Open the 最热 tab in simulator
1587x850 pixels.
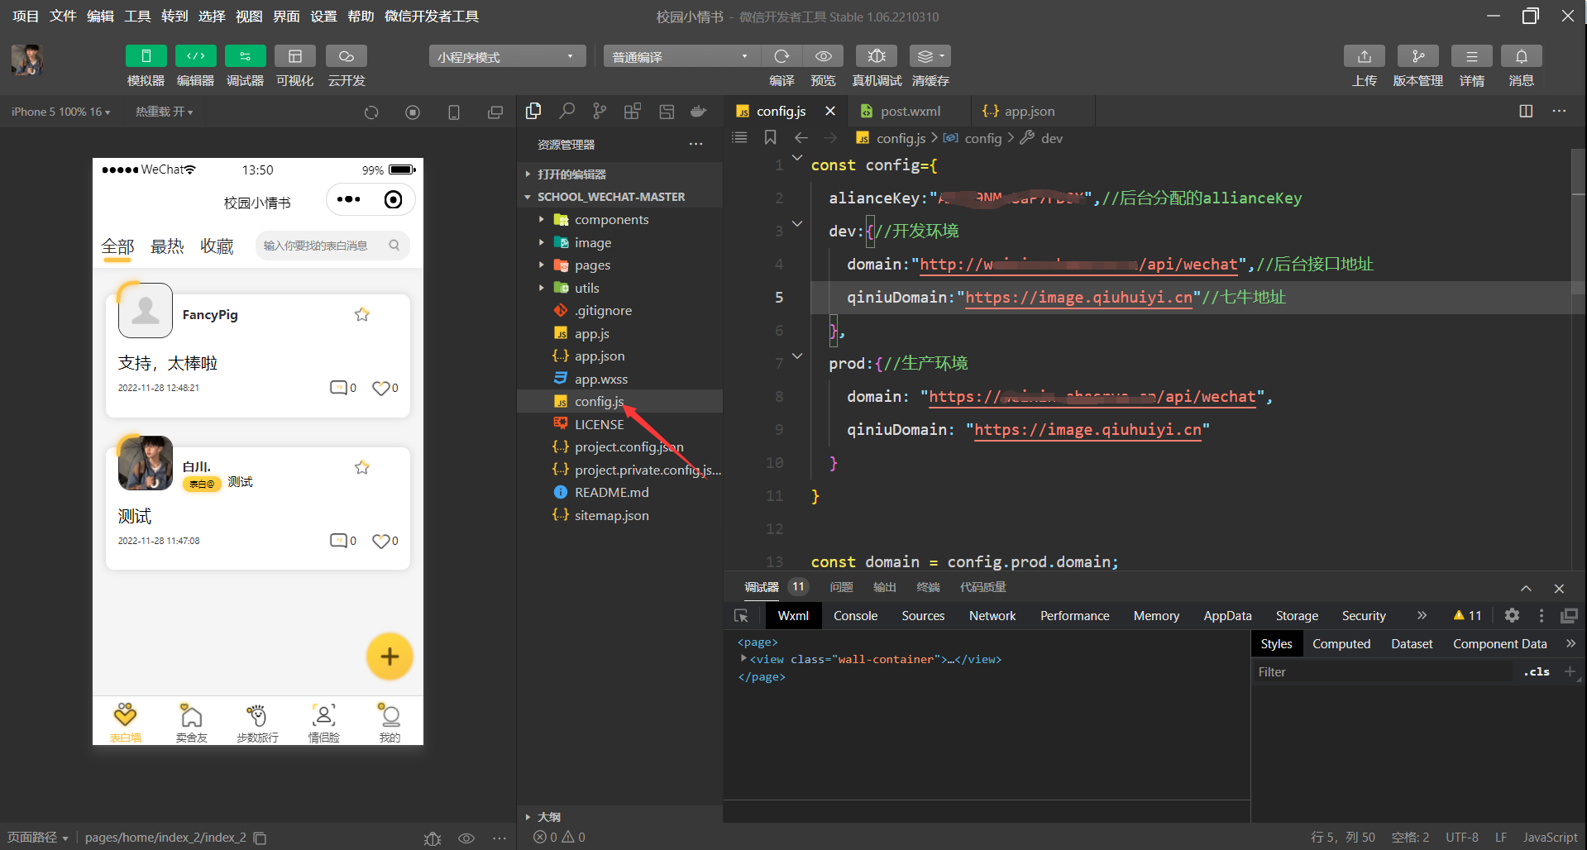[167, 246]
